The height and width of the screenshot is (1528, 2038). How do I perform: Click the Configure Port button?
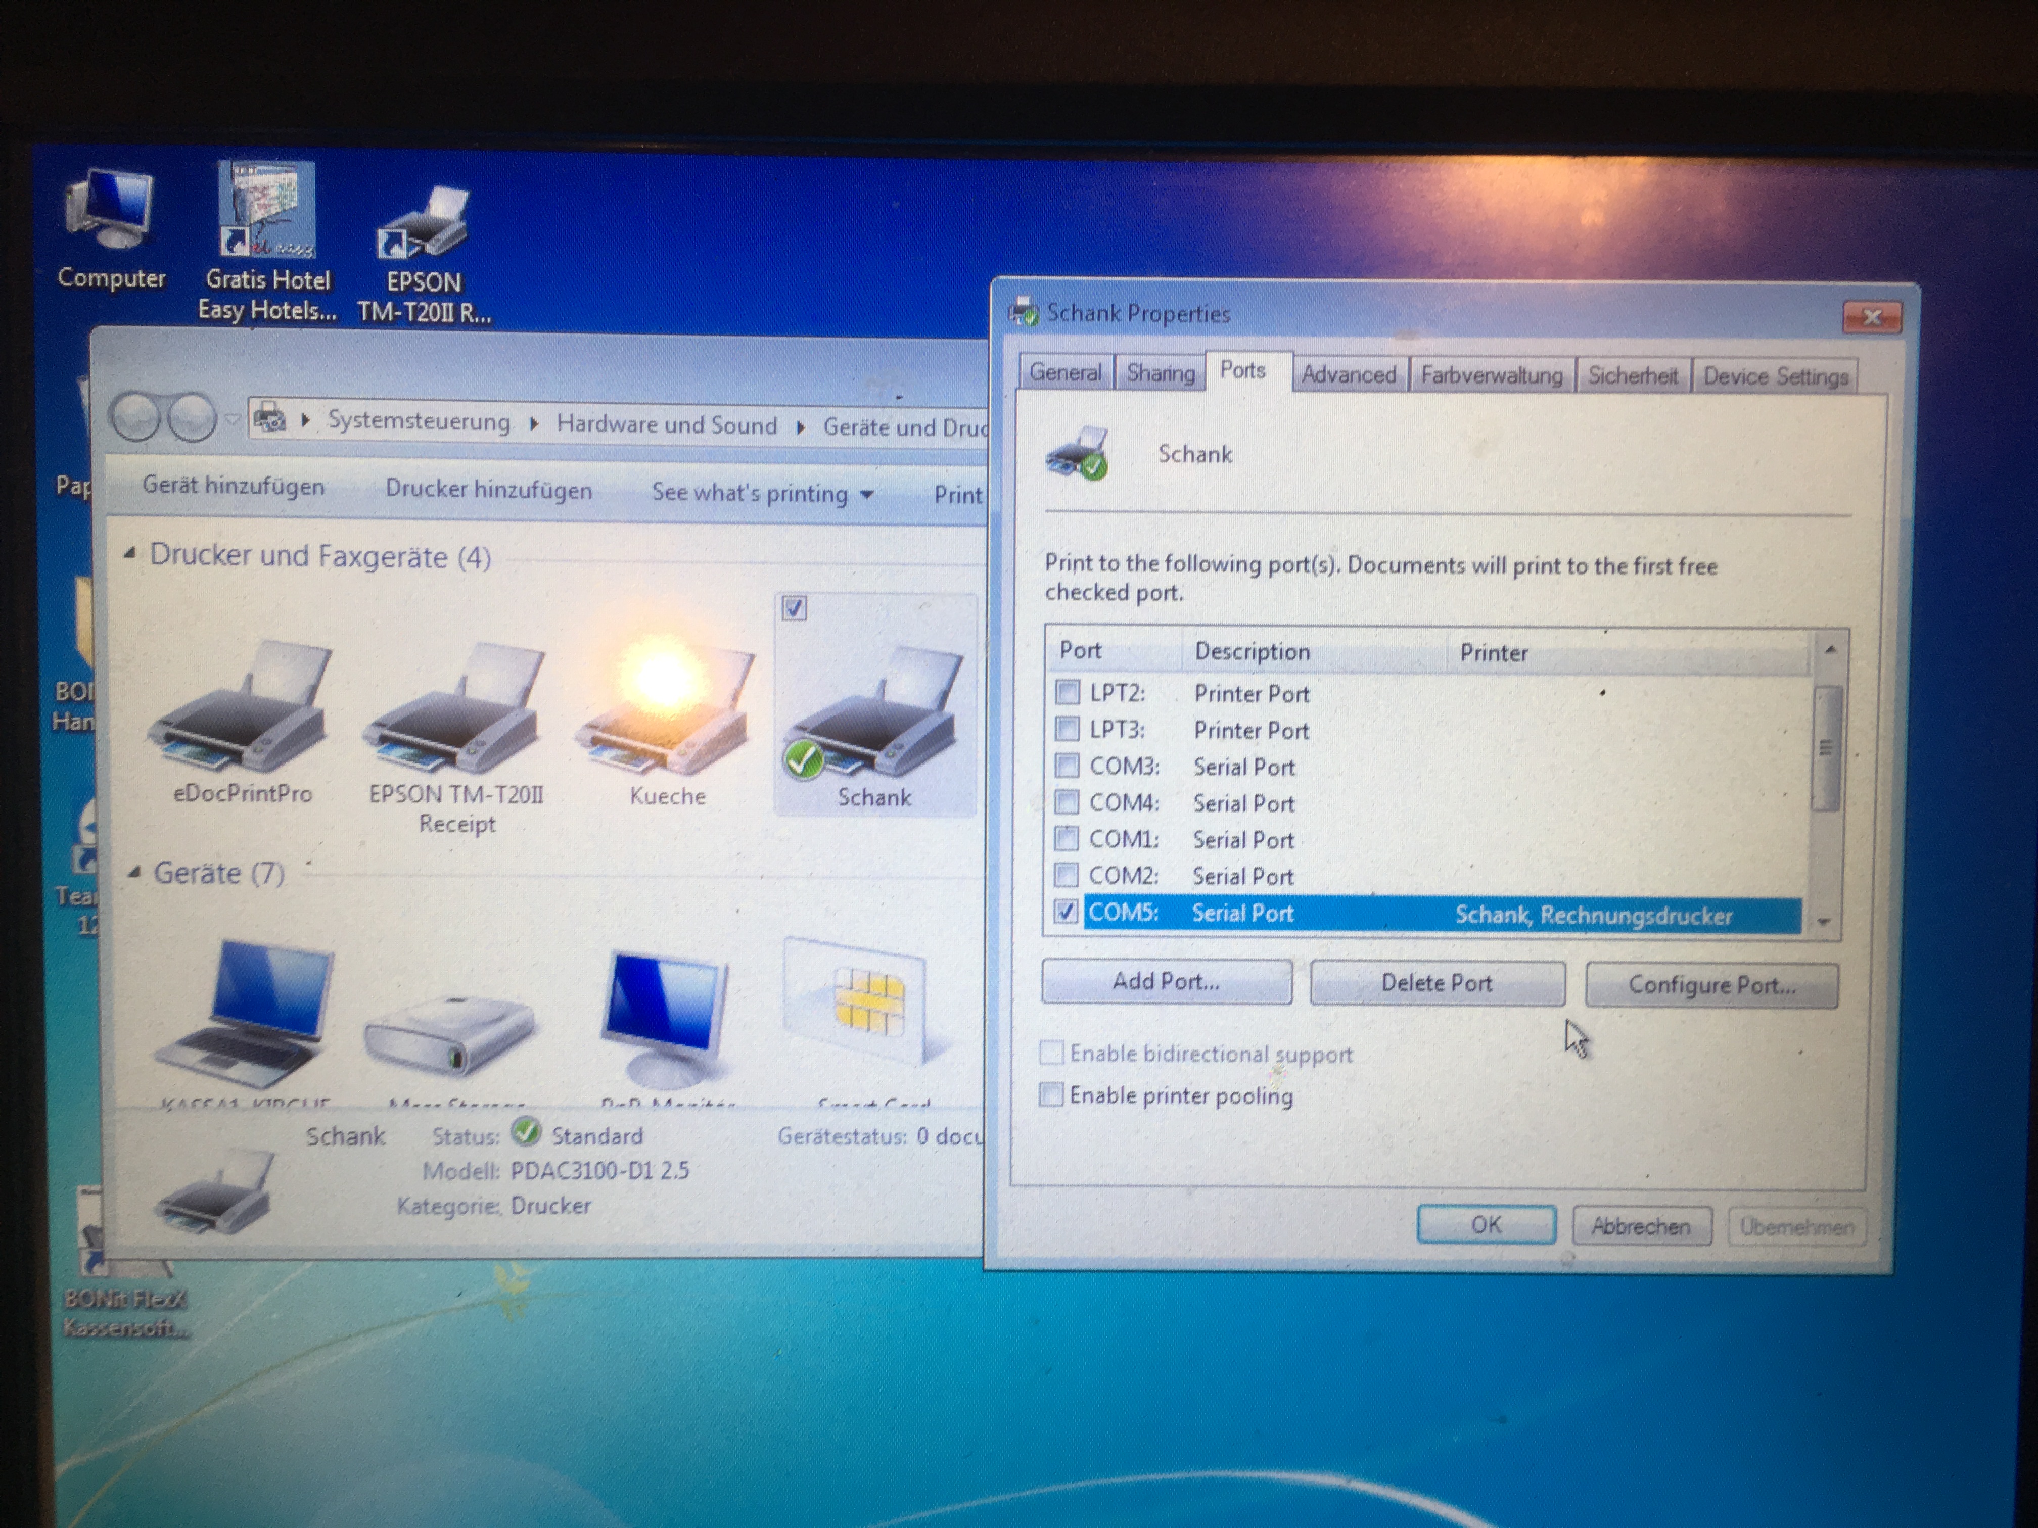click(1712, 985)
